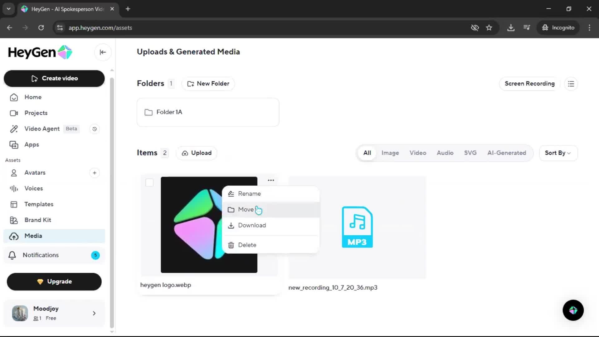Open the MP3 recording thumbnail

357,227
